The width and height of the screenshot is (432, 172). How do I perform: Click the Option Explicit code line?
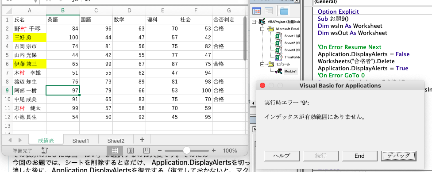tap(338, 11)
